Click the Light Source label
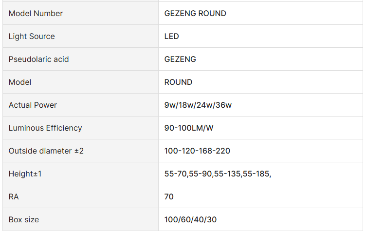366x234 pixels. [32, 37]
